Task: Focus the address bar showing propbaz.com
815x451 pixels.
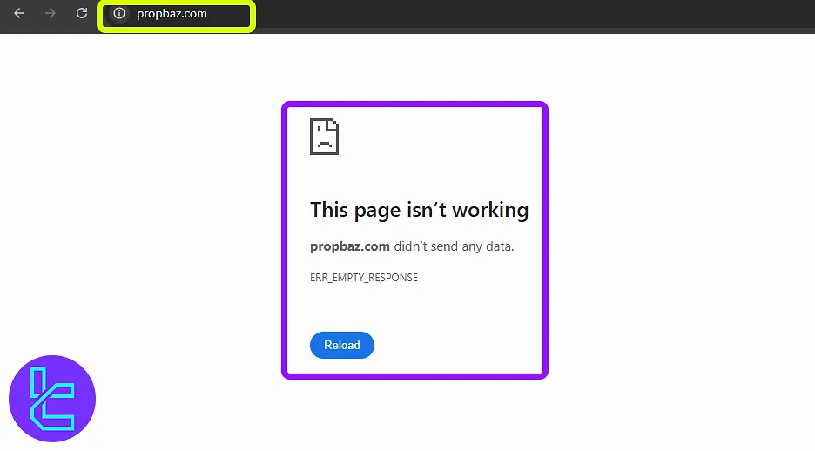Action: 172,14
